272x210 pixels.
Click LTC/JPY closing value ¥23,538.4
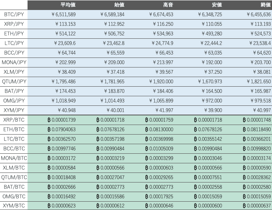256,43
